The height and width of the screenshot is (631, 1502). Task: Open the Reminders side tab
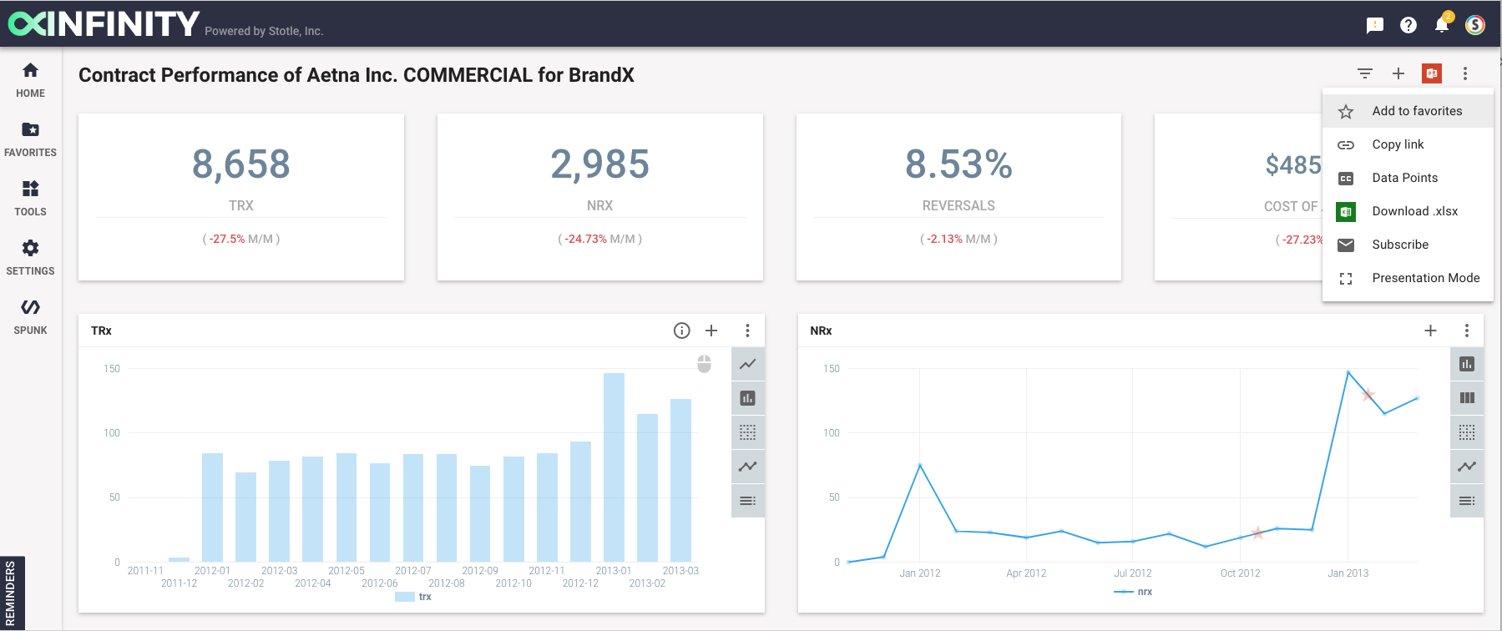12,593
